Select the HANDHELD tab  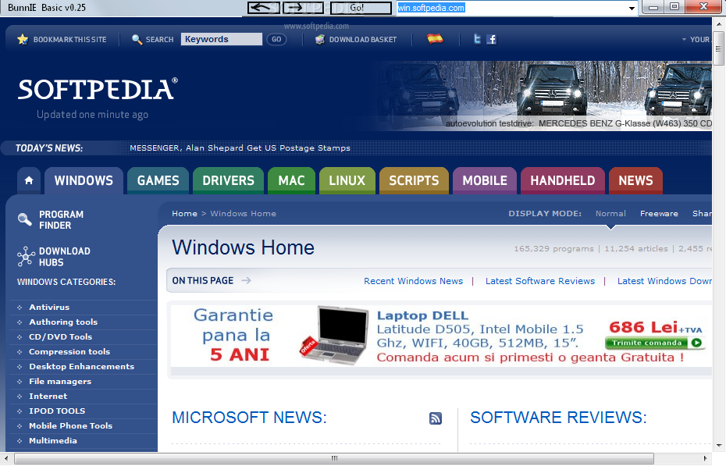click(563, 180)
